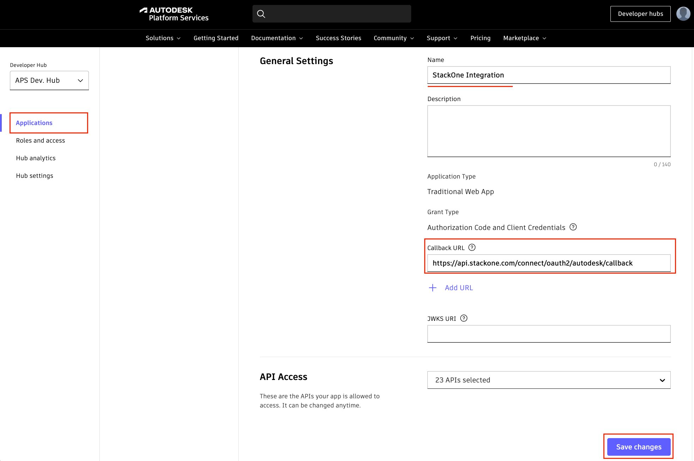Expand the Community menu
This screenshot has height=461, width=694.
click(394, 38)
